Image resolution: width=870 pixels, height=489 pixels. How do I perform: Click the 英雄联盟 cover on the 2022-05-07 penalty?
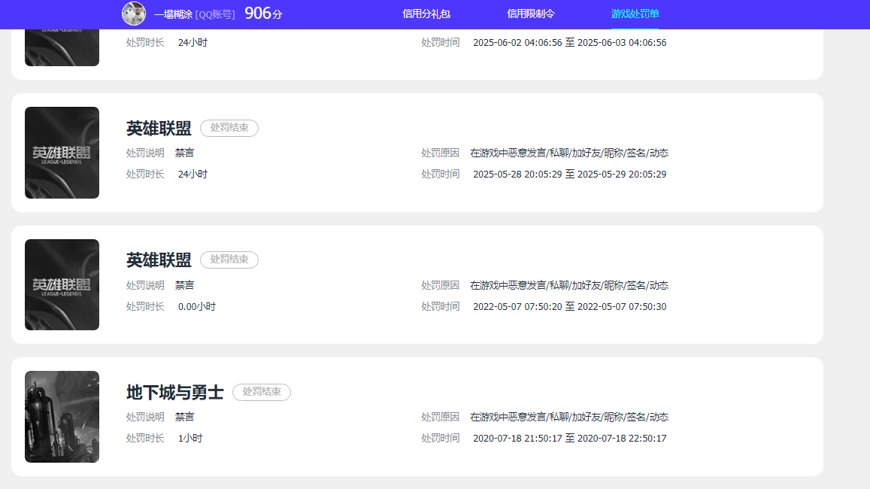[x=62, y=284]
